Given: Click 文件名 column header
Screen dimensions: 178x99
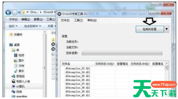Looking at the screenshot, I should [x=66, y=64].
